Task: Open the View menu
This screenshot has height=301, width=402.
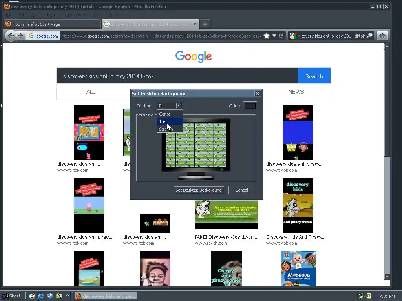Action: coord(36,15)
